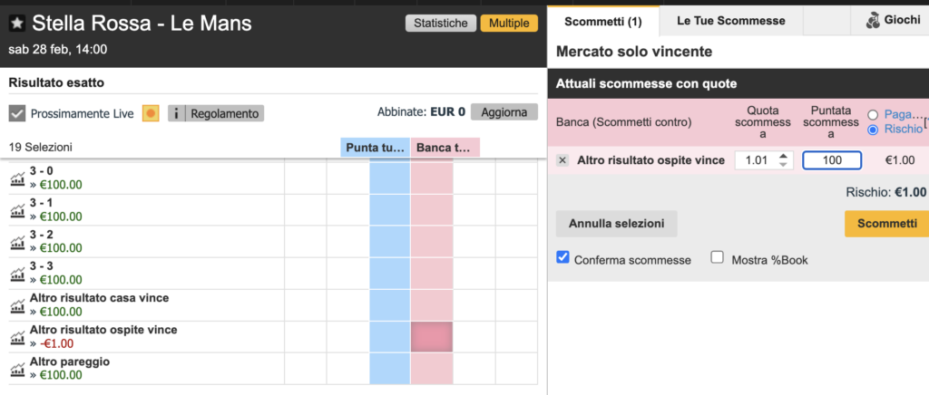This screenshot has height=395, width=929.
Task: Click the Rischio: €1.00 total text
Action: click(x=885, y=192)
